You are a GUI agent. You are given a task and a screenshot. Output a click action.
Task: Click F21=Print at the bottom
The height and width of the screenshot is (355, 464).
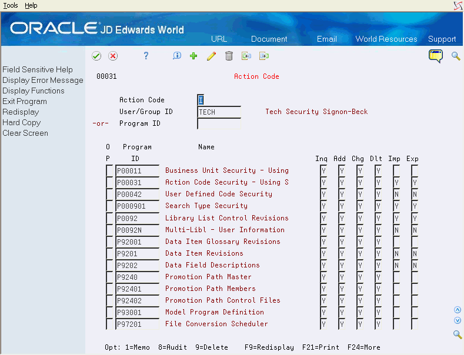tap(321, 347)
